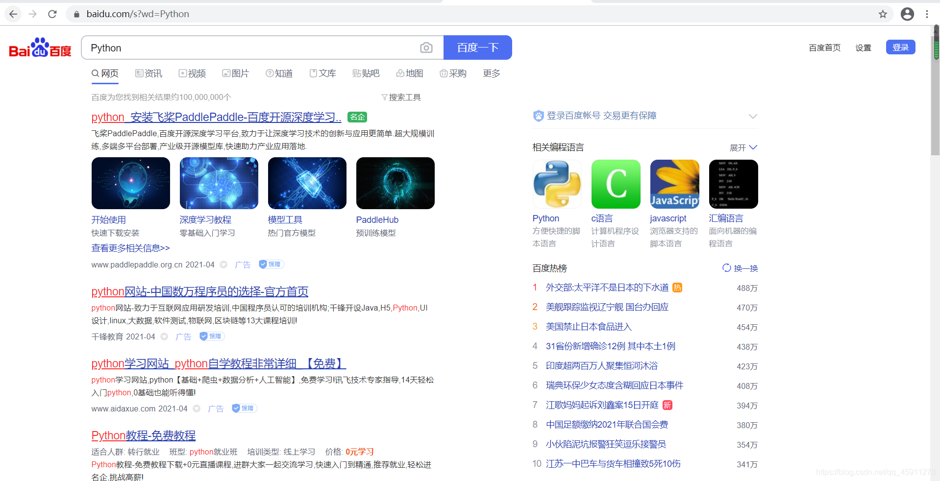The height and width of the screenshot is (481, 940).
Task: Expand the 登录百度帐号 panel chevron
Action: (x=753, y=116)
